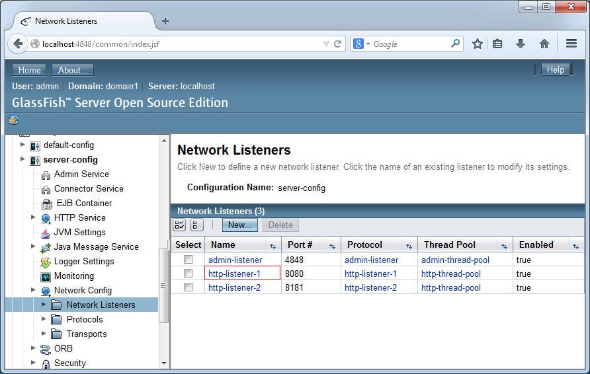Select Transports in the tree
The image size is (590, 374).
[x=87, y=334]
